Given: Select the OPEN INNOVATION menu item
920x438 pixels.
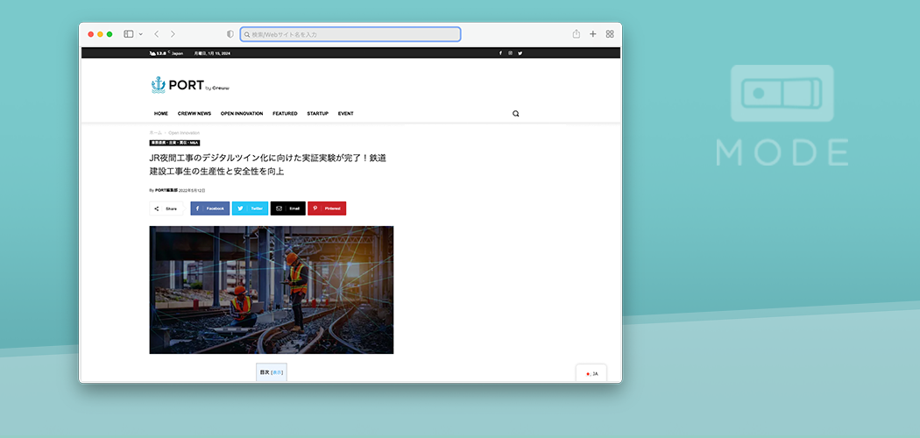Looking at the screenshot, I should pos(241,113).
